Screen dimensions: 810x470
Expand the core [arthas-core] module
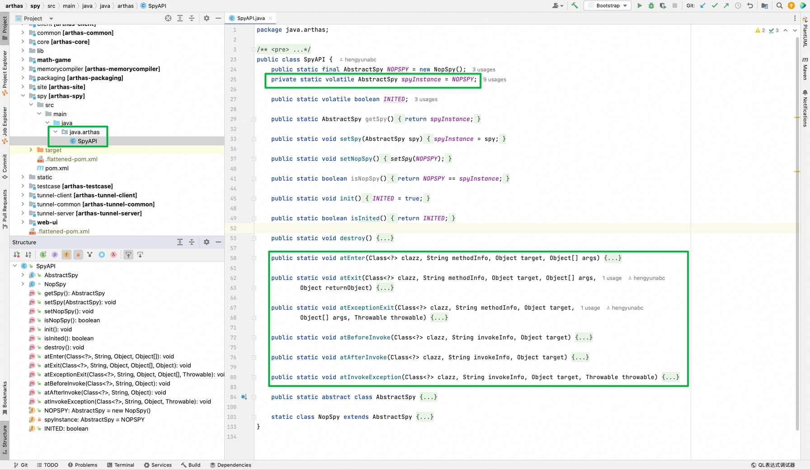tap(23, 42)
